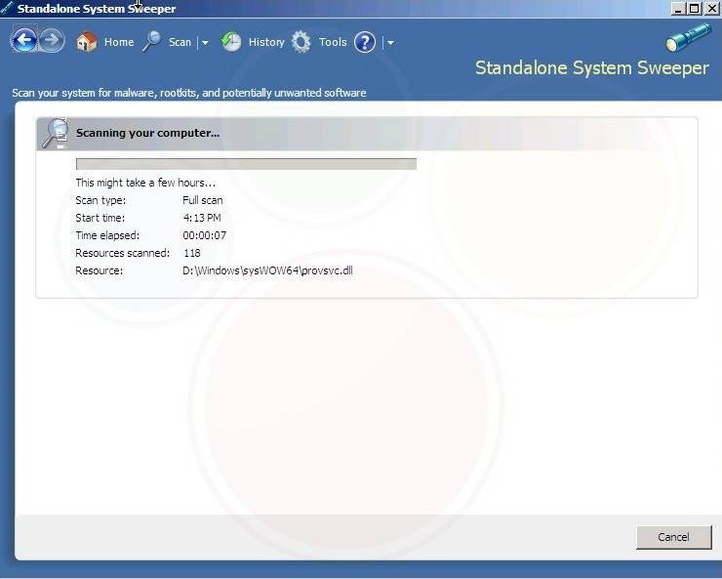Go to the Home text label
This screenshot has height=579, width=722.
pos(119,42)
